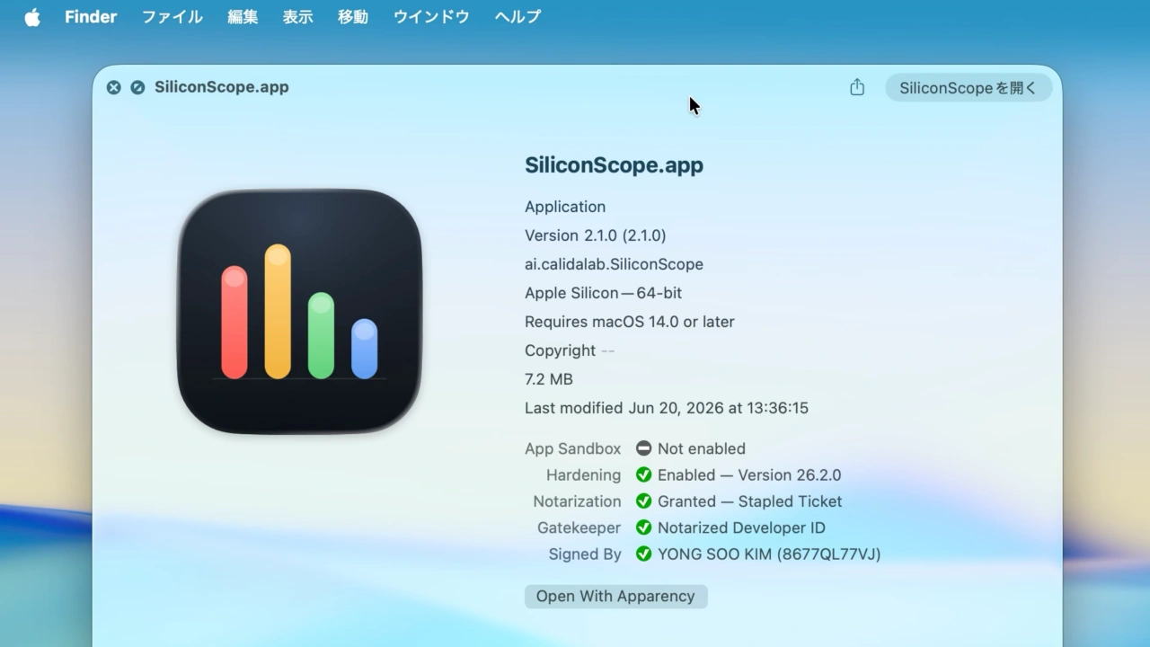Click the Hardening label
Image resolution: width=1150 pixels, height=647 pixels.
coord(583,475)
